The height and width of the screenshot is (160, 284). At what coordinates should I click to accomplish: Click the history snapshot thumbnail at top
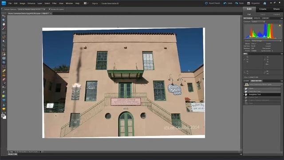(x=247, y=84)
